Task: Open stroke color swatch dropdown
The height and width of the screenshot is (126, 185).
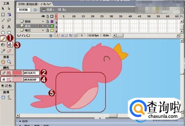Action: [9, 73]
